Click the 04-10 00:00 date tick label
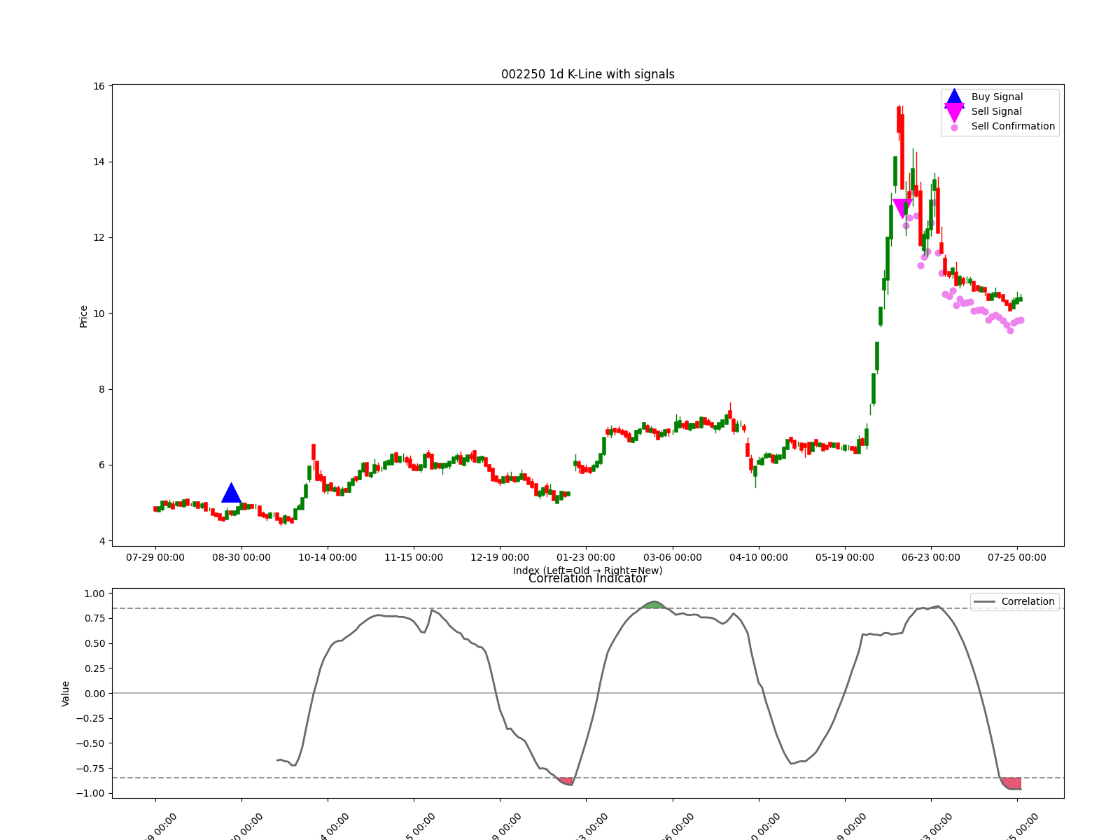 coord(759,558)
